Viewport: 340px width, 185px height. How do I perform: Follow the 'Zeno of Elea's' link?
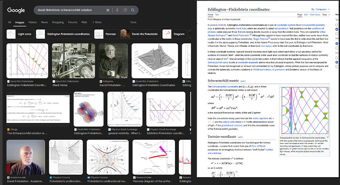pyautogui.click(x=258, y=146)
